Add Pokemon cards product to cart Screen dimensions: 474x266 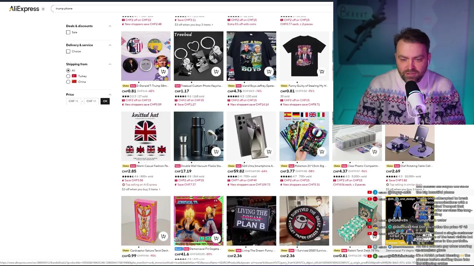click(x=322, y=151)
